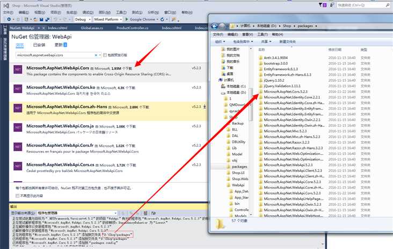Click the browser refresh toolbar icon
Viewport: 393px width, 249px height.
[162, 19]
